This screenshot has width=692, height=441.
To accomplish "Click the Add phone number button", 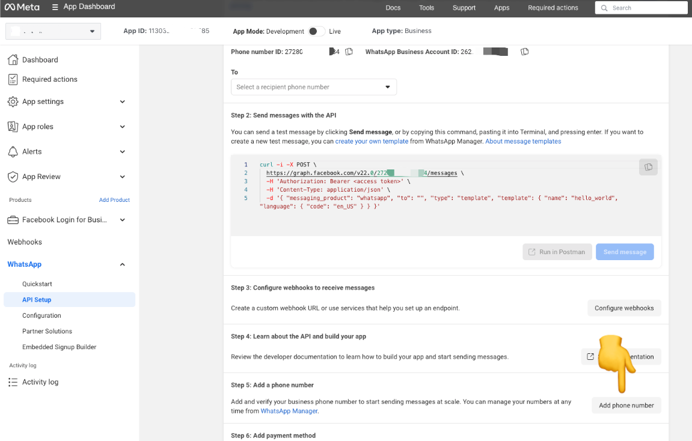I will 626,406.
